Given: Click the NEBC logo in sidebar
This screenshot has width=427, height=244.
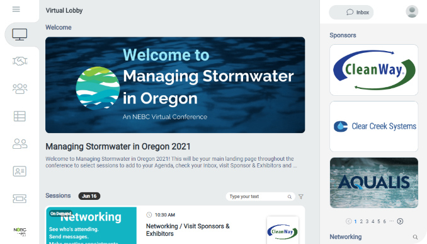Looking at the screenshot, I should [20, 231].
